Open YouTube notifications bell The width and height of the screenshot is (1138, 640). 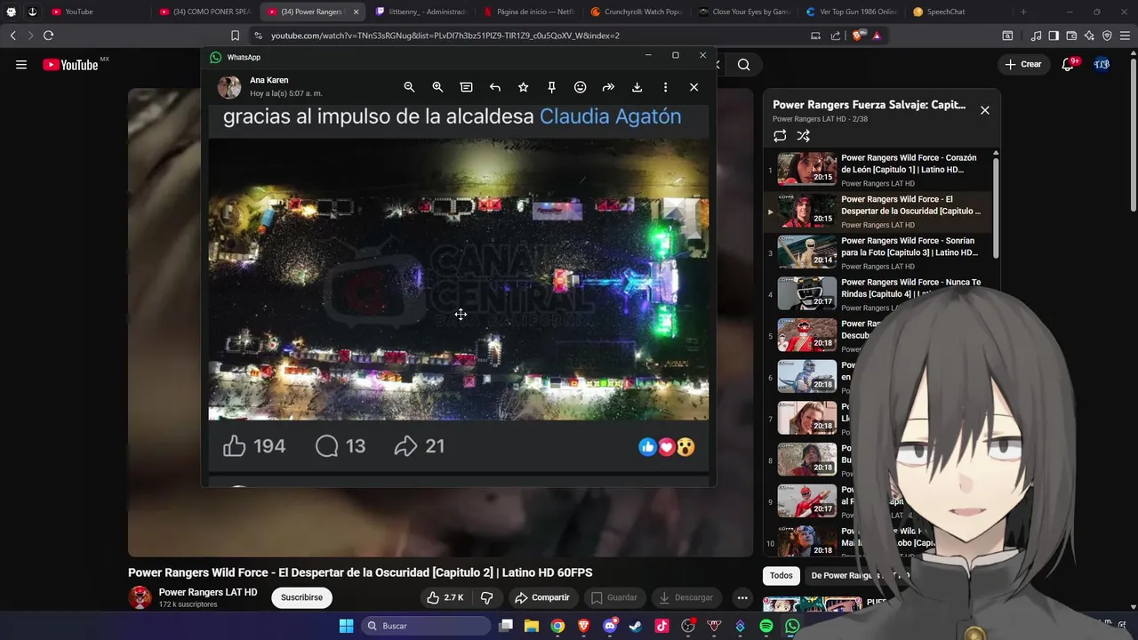coord(1069,64)
